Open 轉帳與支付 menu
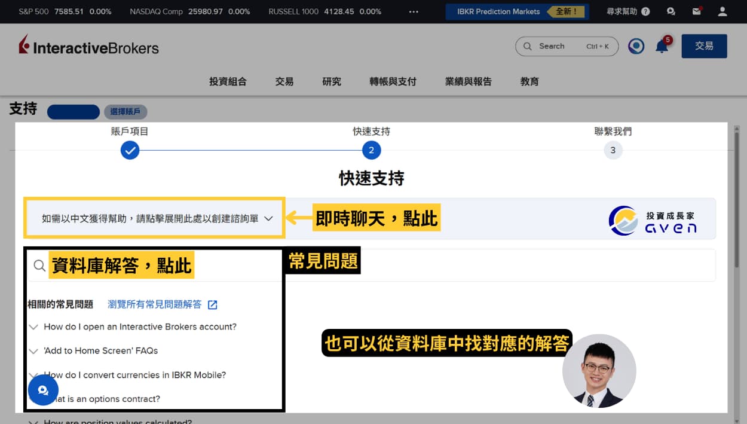 393,82
